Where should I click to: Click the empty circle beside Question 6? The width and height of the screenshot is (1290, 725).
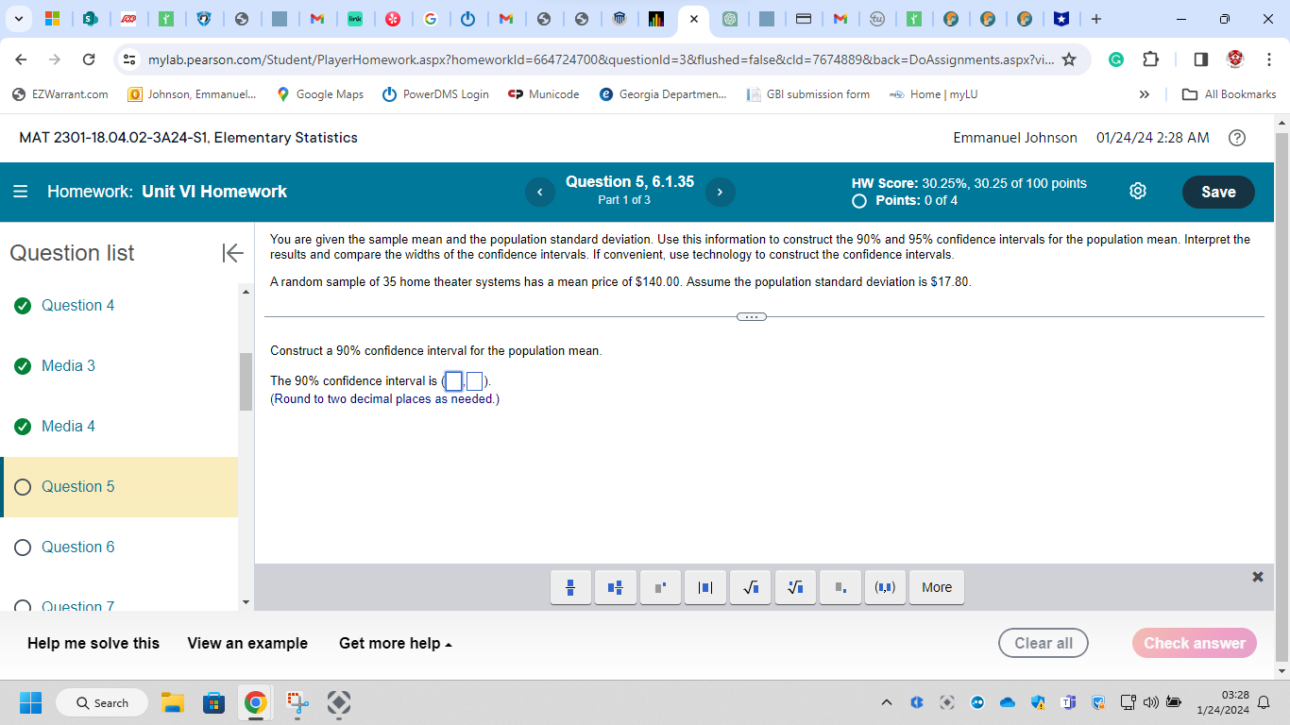pyautogui.click(x=22, y=547)
